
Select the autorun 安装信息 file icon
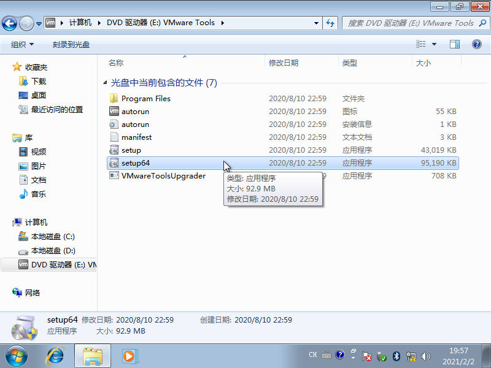click(114, 125)
